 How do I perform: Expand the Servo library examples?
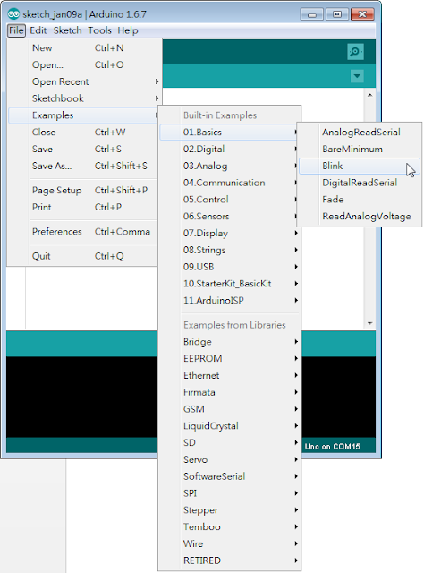[229, 459]
